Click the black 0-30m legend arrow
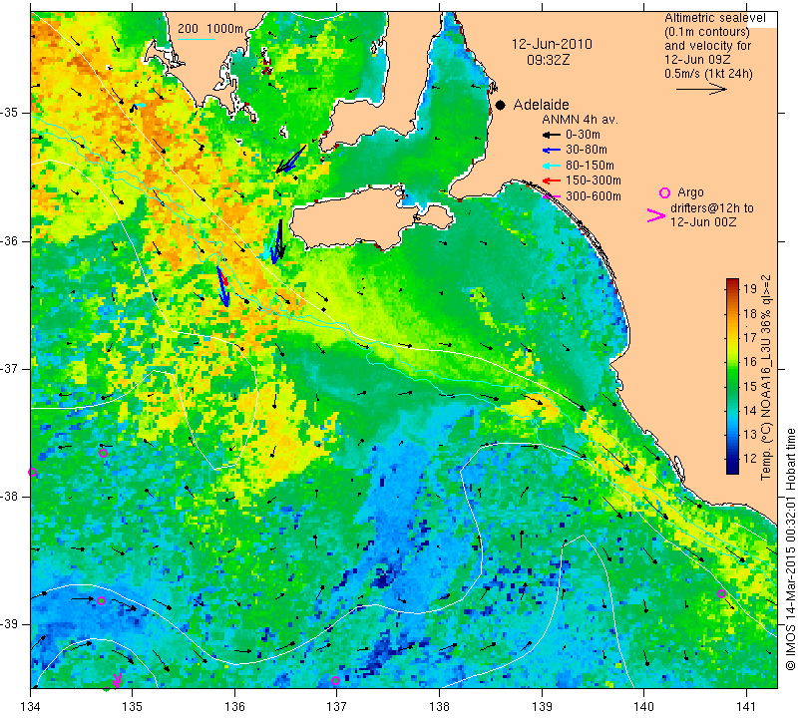This screenshot has width=798, height=718. click(552, 135)
